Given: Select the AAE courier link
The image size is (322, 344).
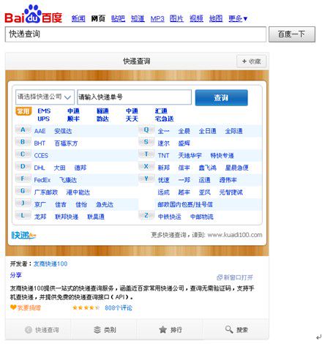Looking at the screenshot, I should pos(40,131).
